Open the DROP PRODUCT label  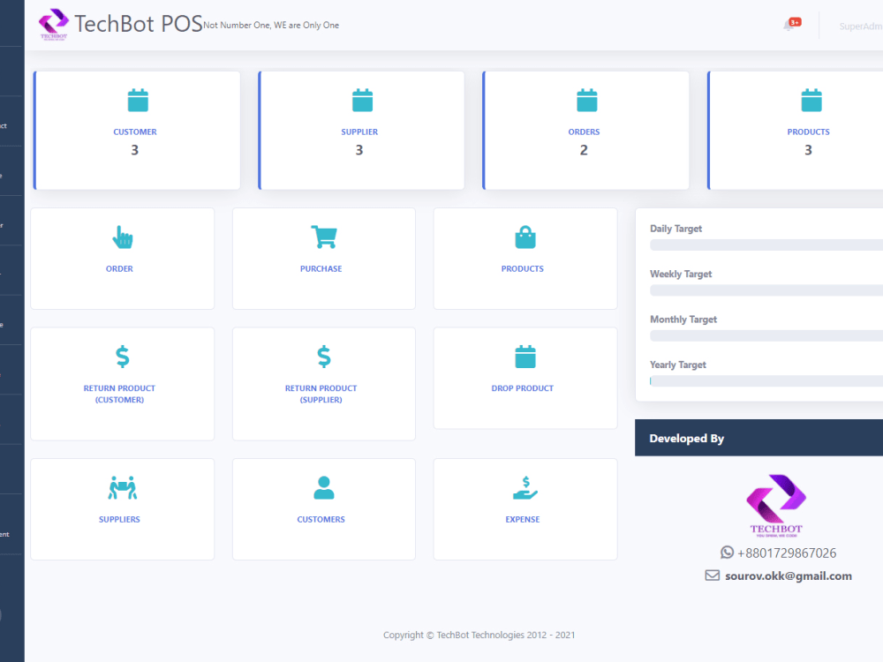(x=523, y=388)
